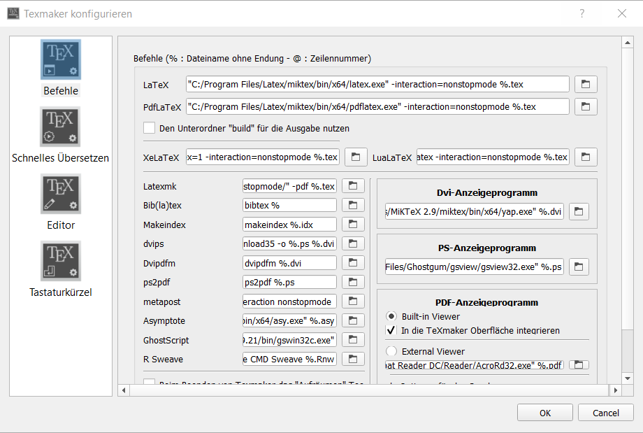Open the Befehle settings page icon
The height and width of the screenshot is (433, 643).
pyautogui.click(x=61, y=59)
